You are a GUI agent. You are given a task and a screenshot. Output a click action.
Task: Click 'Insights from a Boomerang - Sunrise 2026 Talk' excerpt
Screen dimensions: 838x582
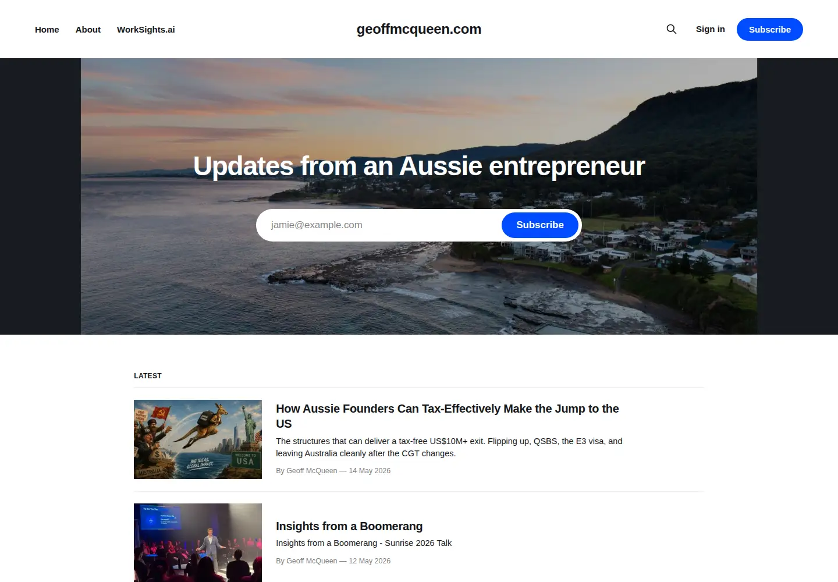click(x=364, y=543)
